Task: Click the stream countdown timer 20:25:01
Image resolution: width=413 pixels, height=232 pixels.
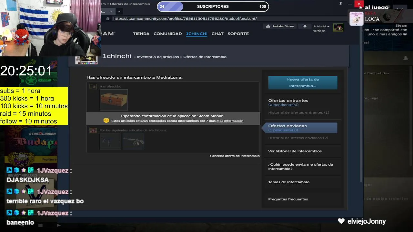Action: coord(26,71)
